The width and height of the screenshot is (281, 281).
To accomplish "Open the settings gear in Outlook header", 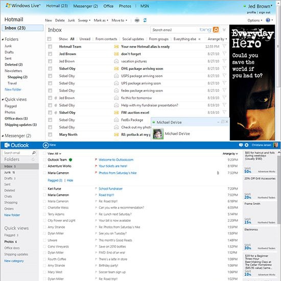I will point(247,145).
